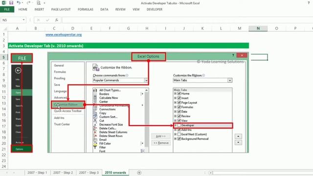Toggle the Background Removal checkbox

click(x=179, y=139)
